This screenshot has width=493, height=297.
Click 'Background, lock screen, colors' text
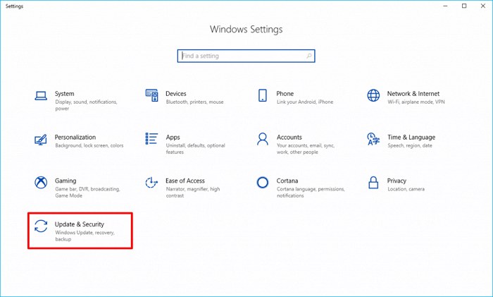tap(89, 145)
